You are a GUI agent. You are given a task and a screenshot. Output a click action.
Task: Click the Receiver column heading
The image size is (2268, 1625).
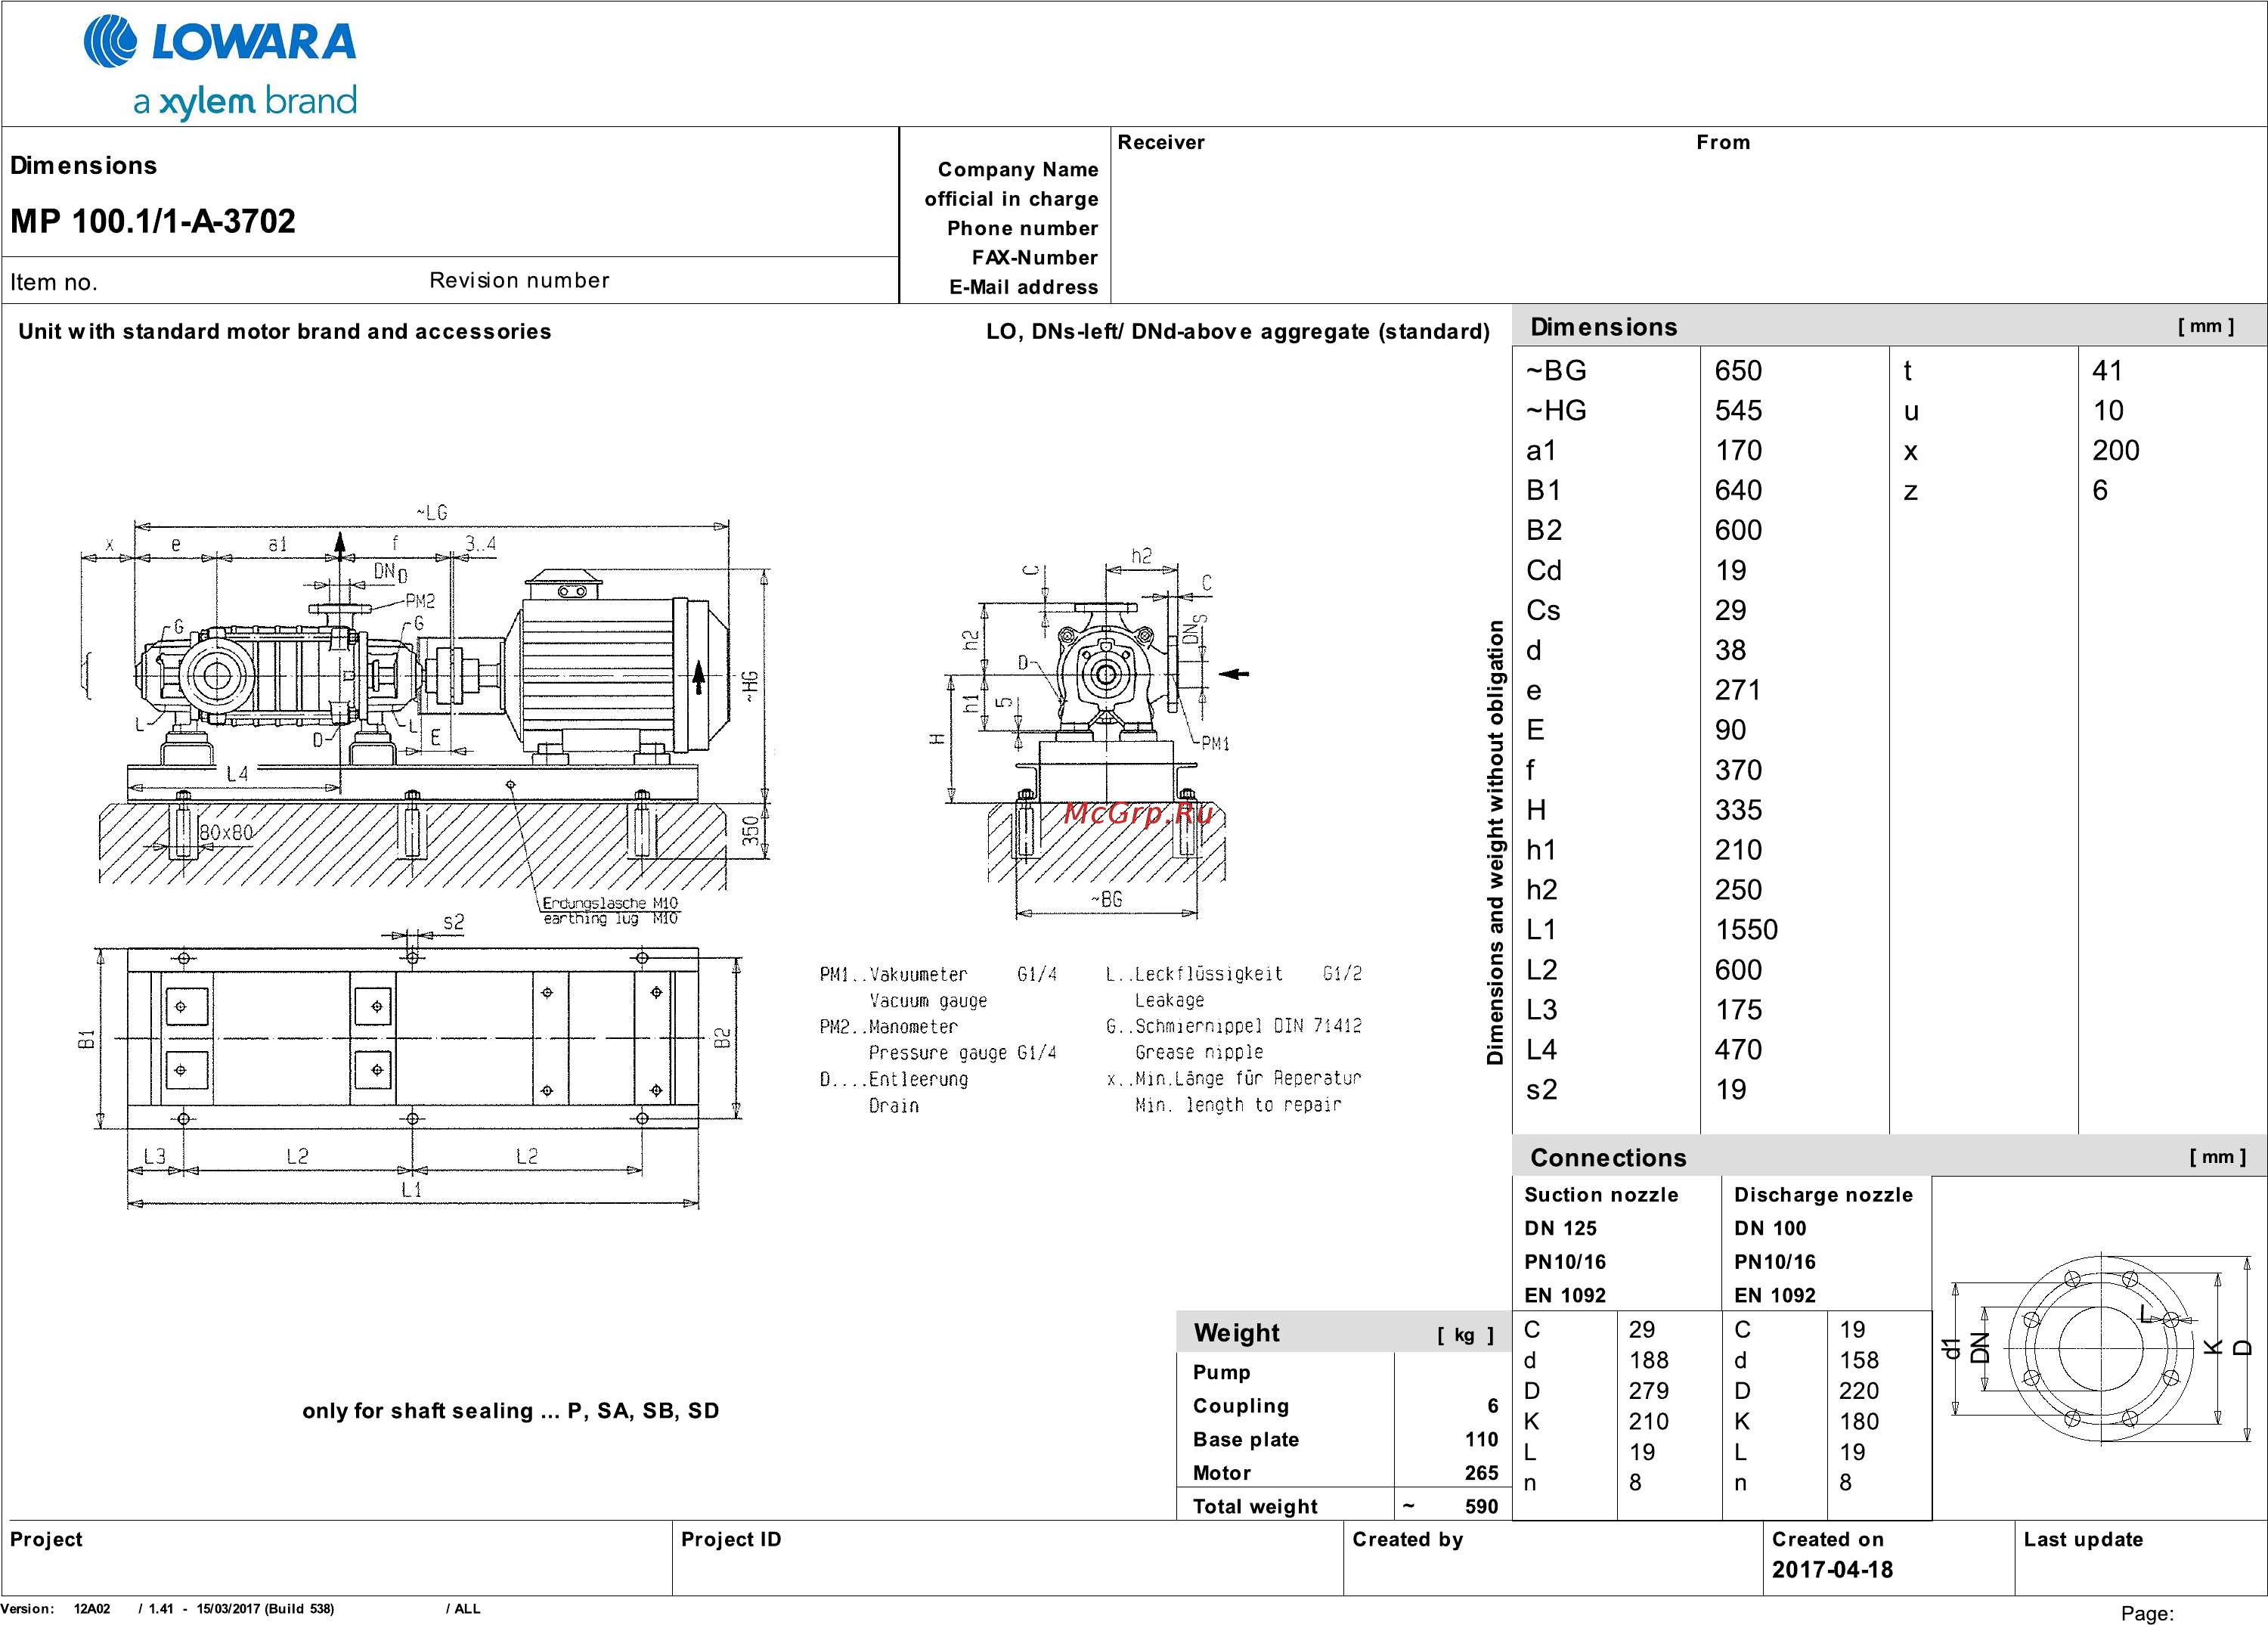(x=1161, y=142)
